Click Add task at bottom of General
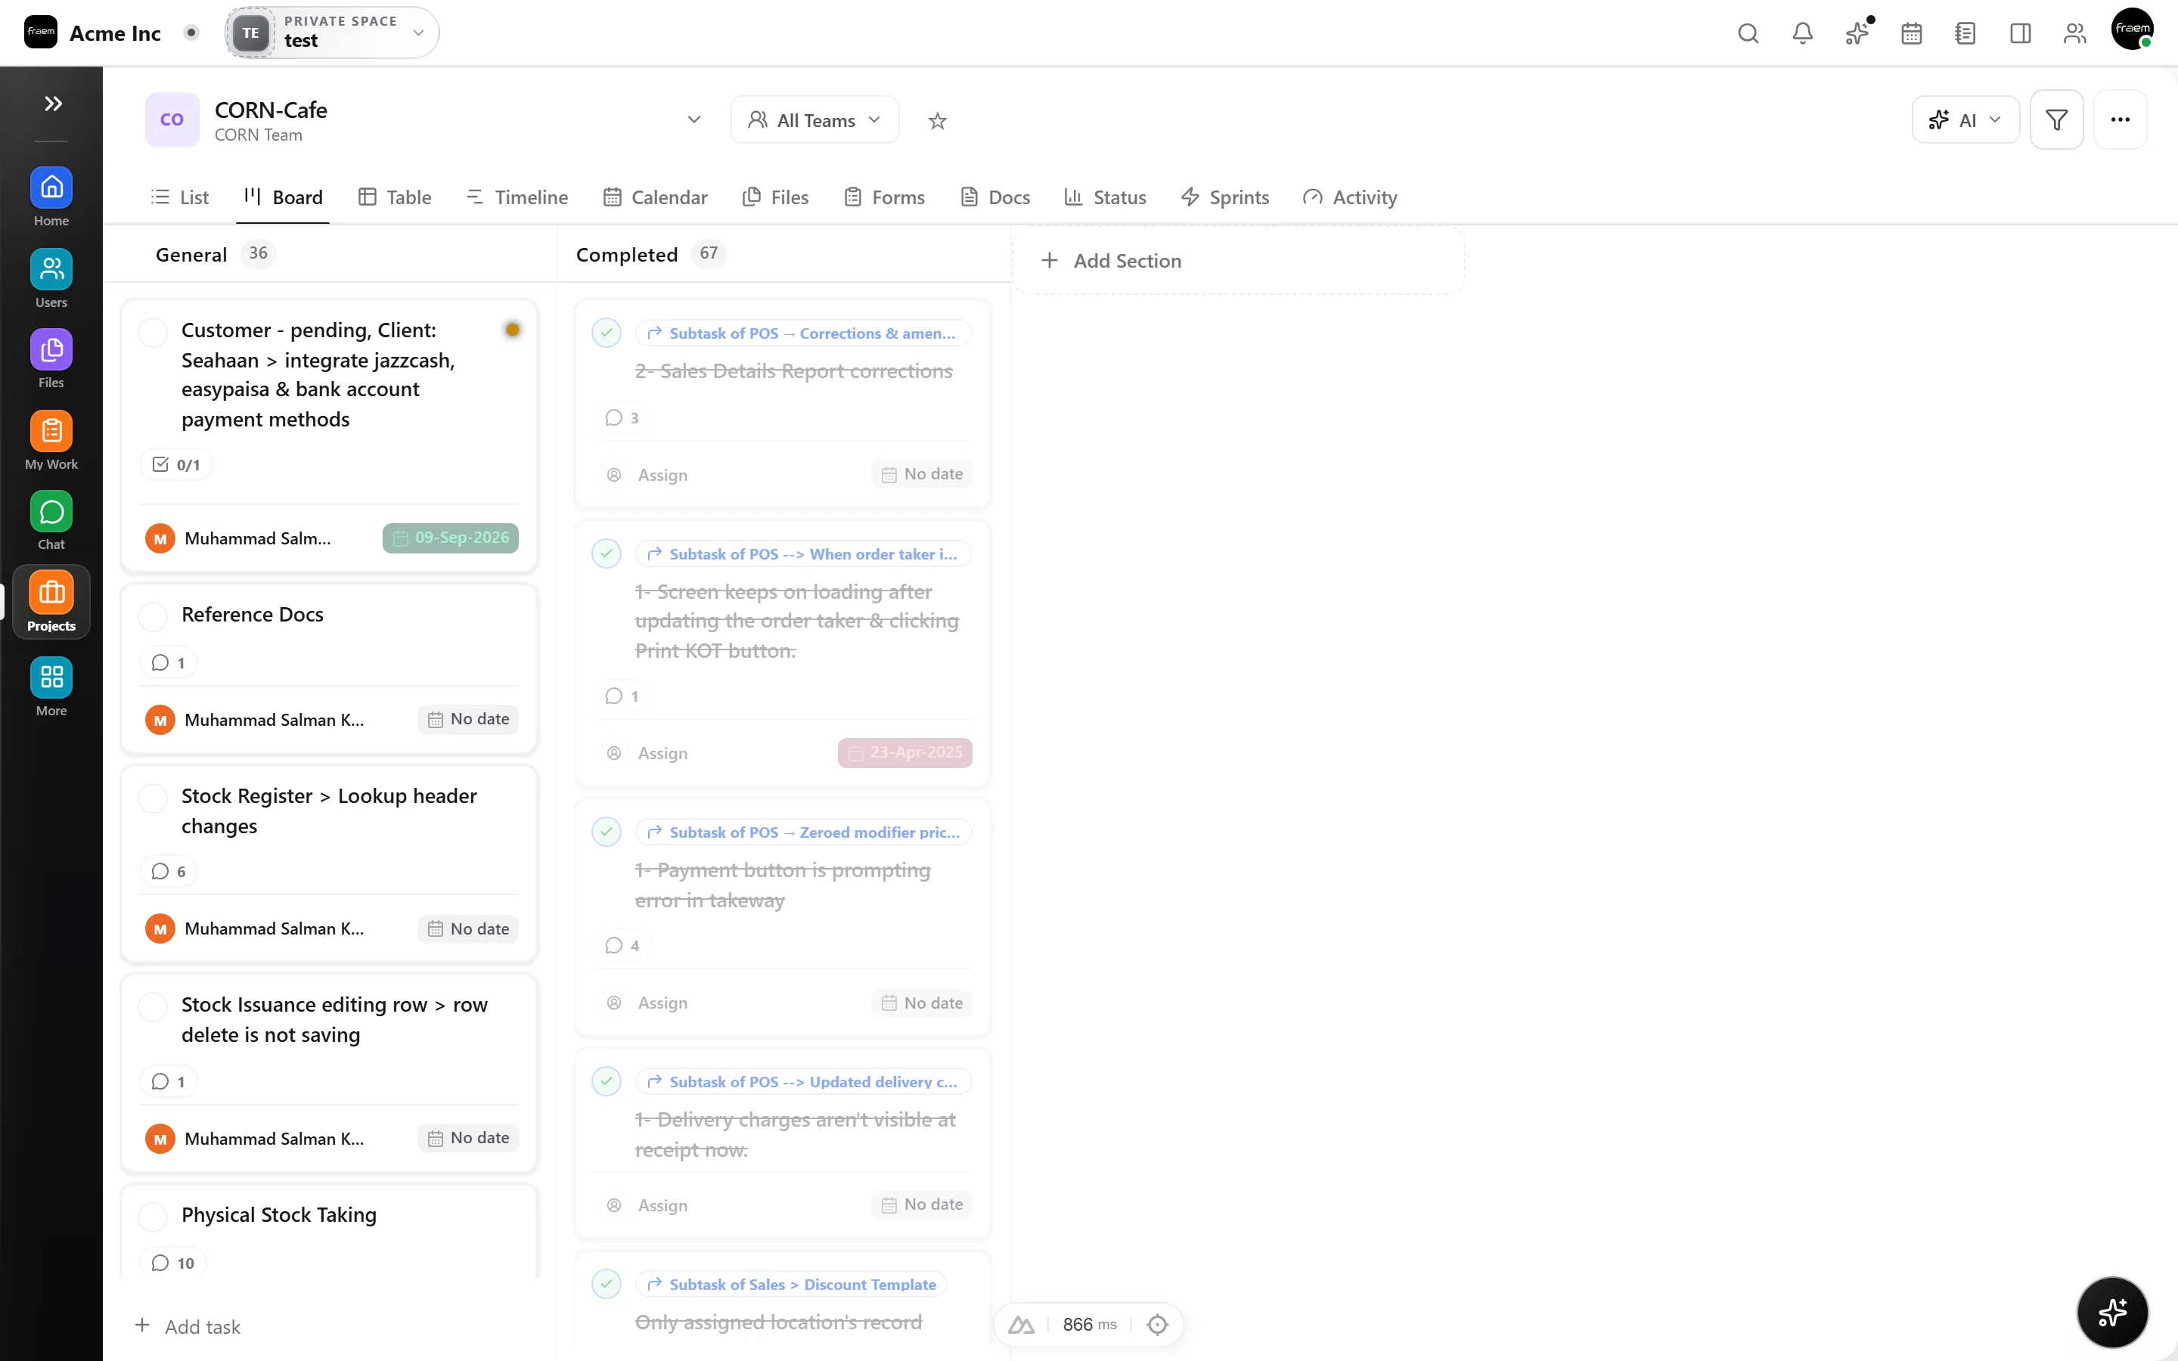The width and height of the screenshot is (2178, 1361). pos(188,1327)
